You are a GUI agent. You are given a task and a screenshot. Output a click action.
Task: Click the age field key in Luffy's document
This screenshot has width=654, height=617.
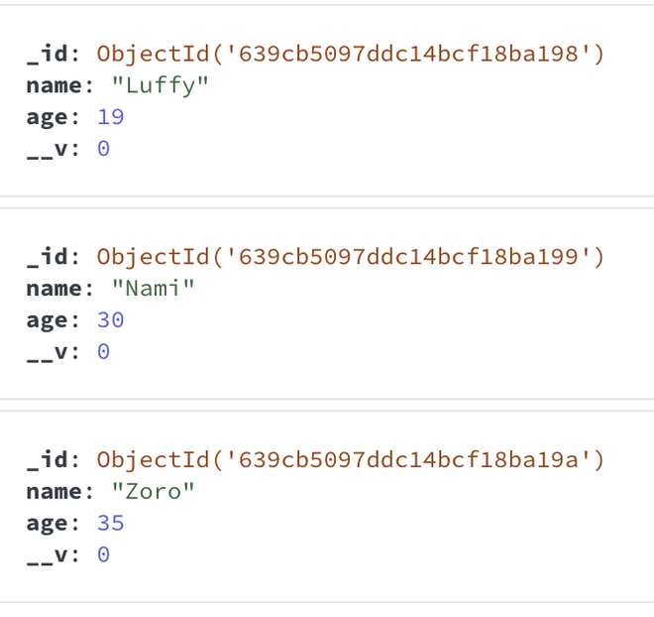[x=47, y=117]
